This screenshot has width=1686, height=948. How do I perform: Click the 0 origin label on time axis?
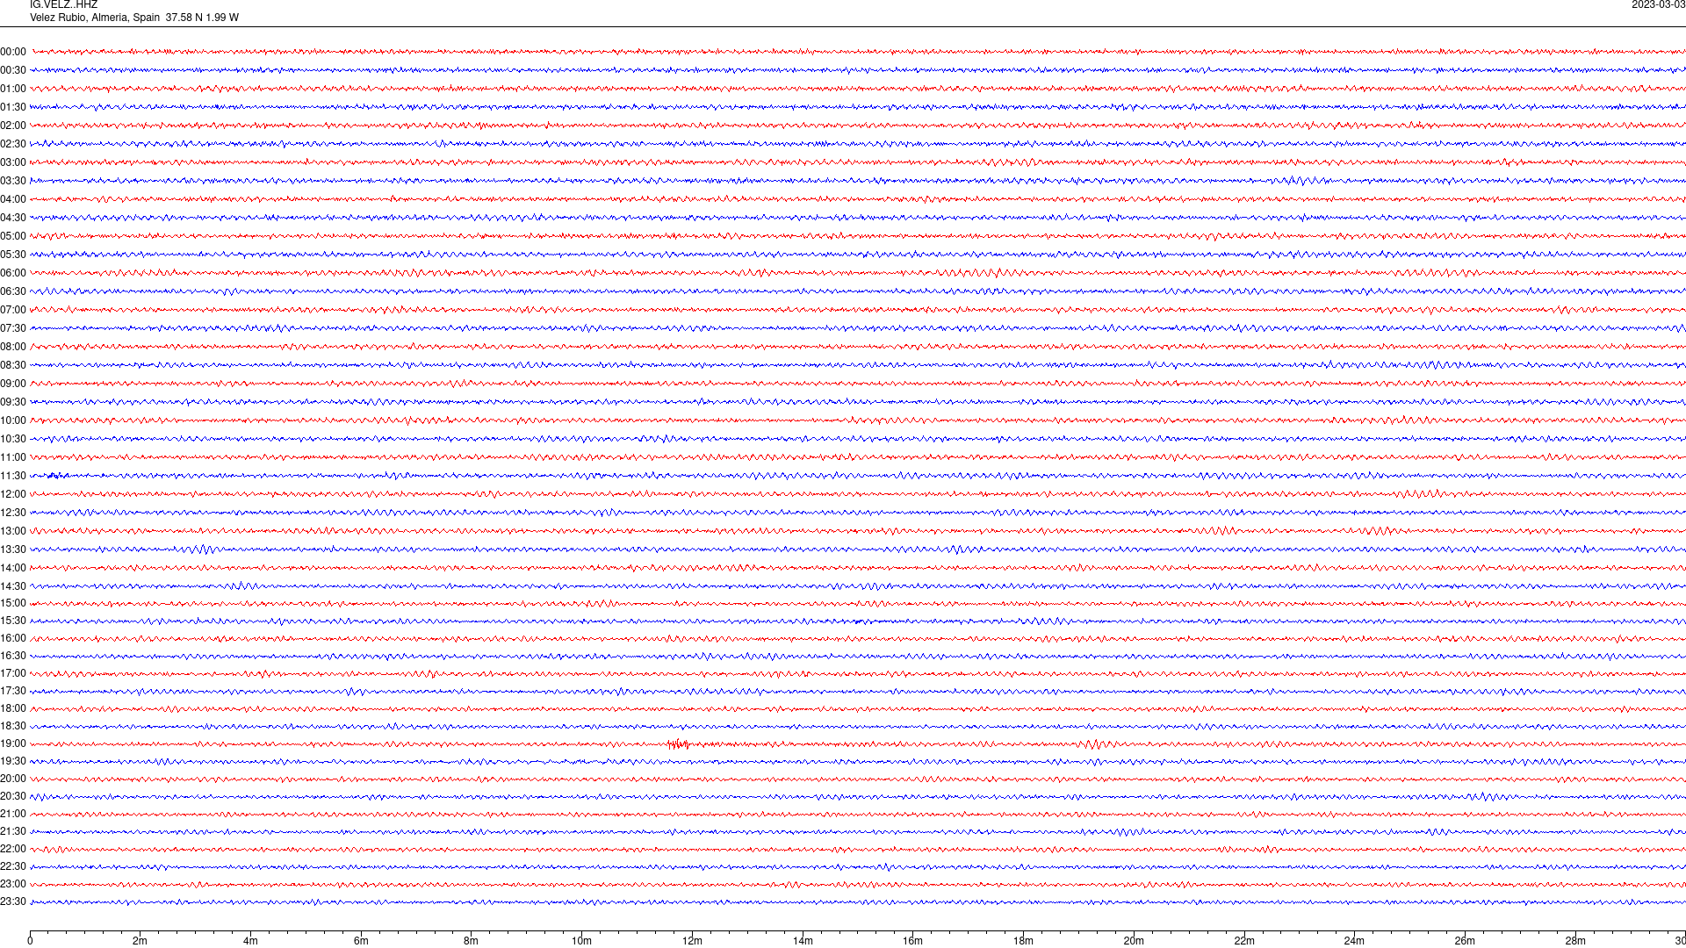[x=30, y=941]
